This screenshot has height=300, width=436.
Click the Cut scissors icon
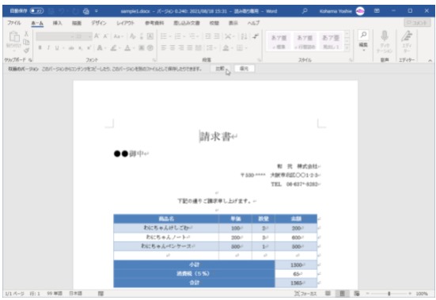[x=26, y=34]
